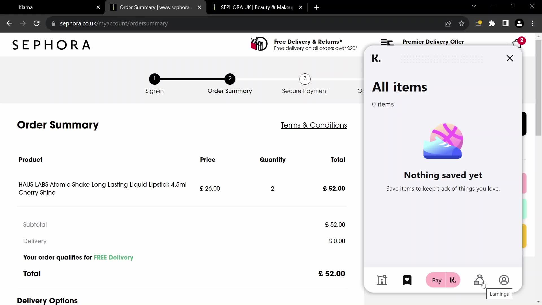This screenshot has height=305, width=542.
Task: Select the Order Summary browser tab
Action: coord(155,7)
